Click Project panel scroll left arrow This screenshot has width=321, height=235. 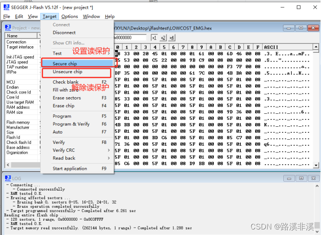[x=8, y=165]
